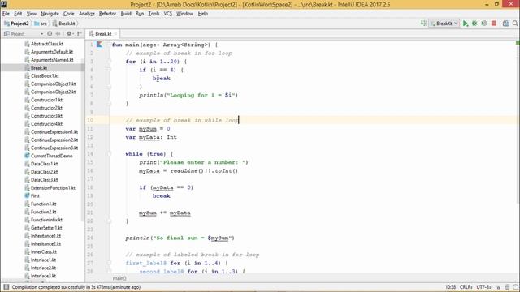Image resolution: width=520 pixels, height=292 pixels.
Task: Open the Project Structure dialog
Action: coord(505,24)
